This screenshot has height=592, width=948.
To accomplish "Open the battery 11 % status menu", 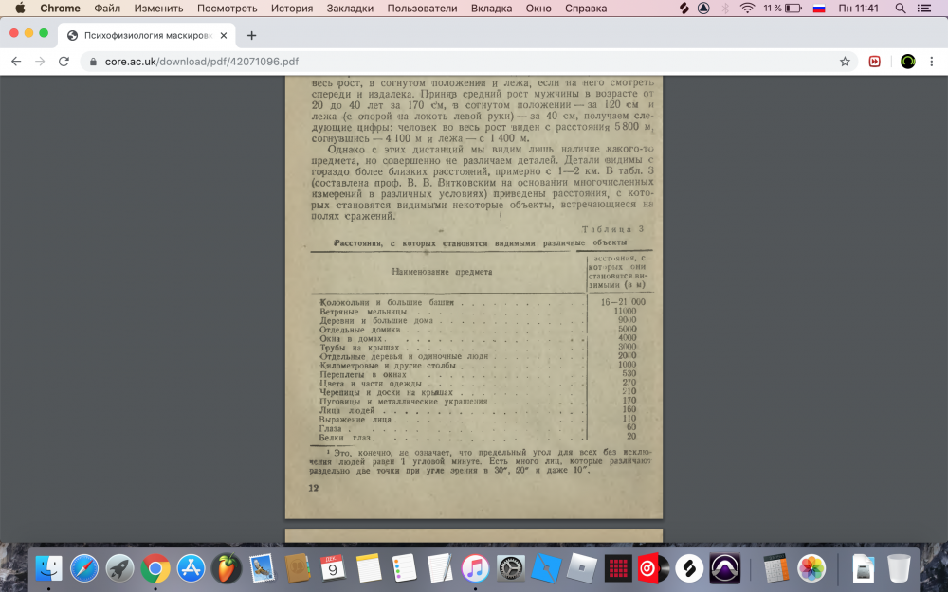I will point(782,8).
